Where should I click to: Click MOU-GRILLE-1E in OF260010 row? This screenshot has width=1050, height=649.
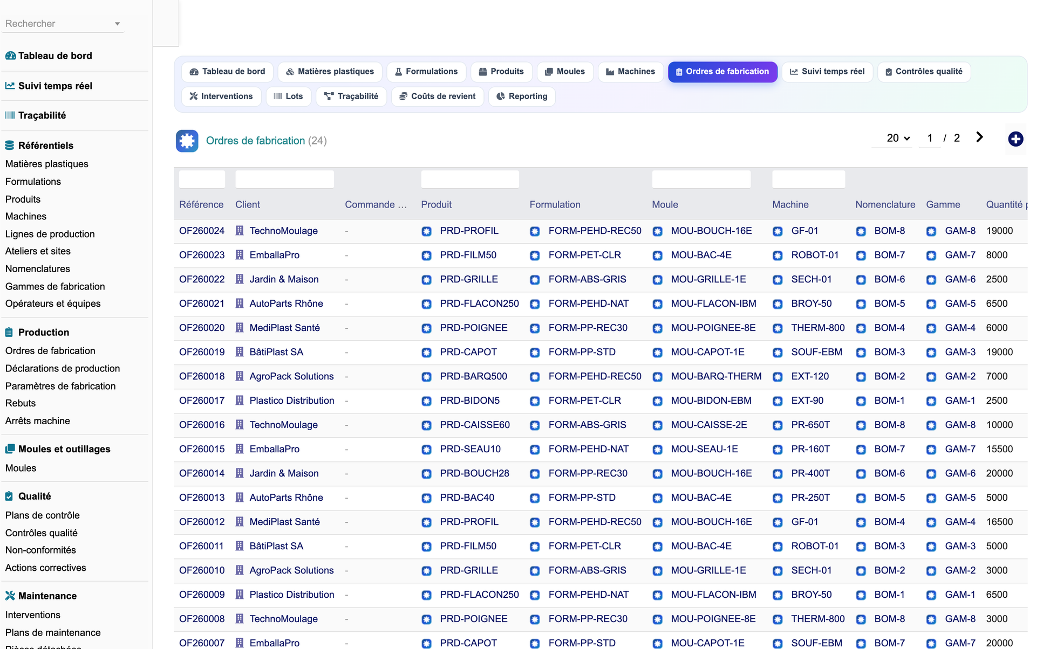click(708, 570)
